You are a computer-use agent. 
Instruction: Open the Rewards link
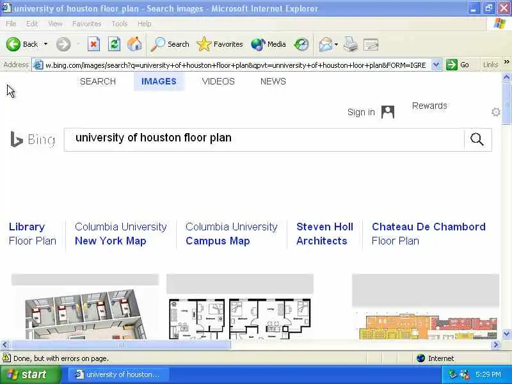click(429, 106)
